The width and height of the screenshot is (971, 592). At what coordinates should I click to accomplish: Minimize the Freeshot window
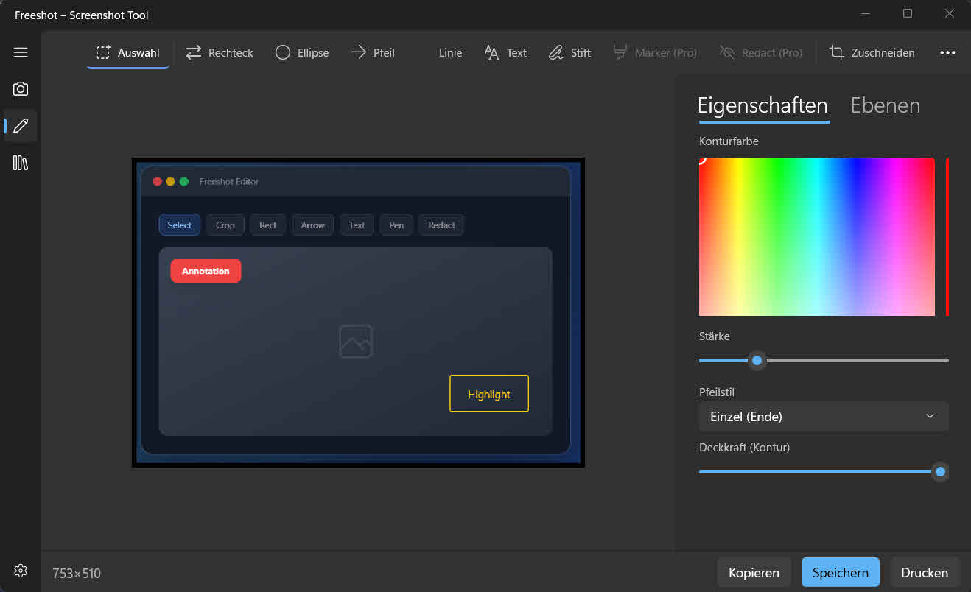[x=866, y=13]
